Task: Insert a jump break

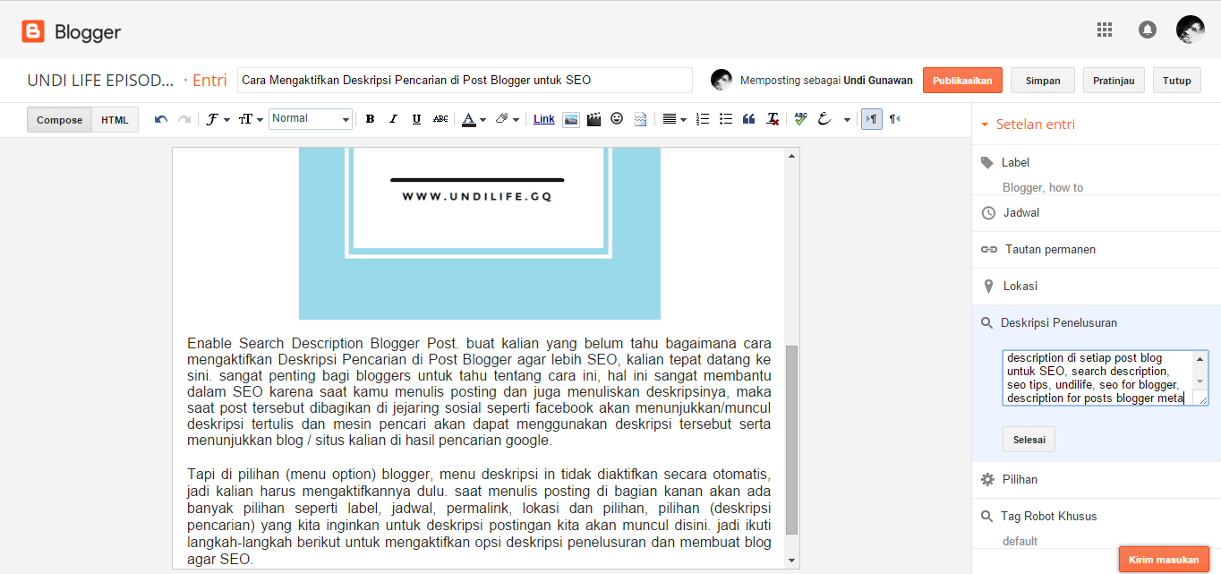Action: pos(640,119)
